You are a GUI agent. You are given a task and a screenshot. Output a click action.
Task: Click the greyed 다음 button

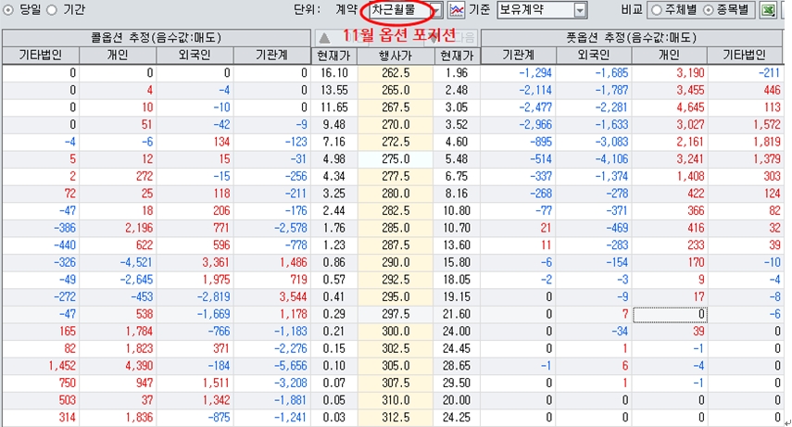click(464, 37)
